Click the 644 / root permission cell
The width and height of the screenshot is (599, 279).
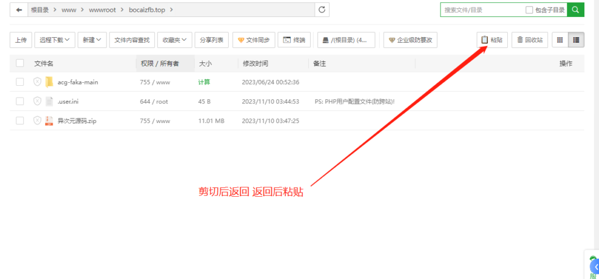coord(154,102)
